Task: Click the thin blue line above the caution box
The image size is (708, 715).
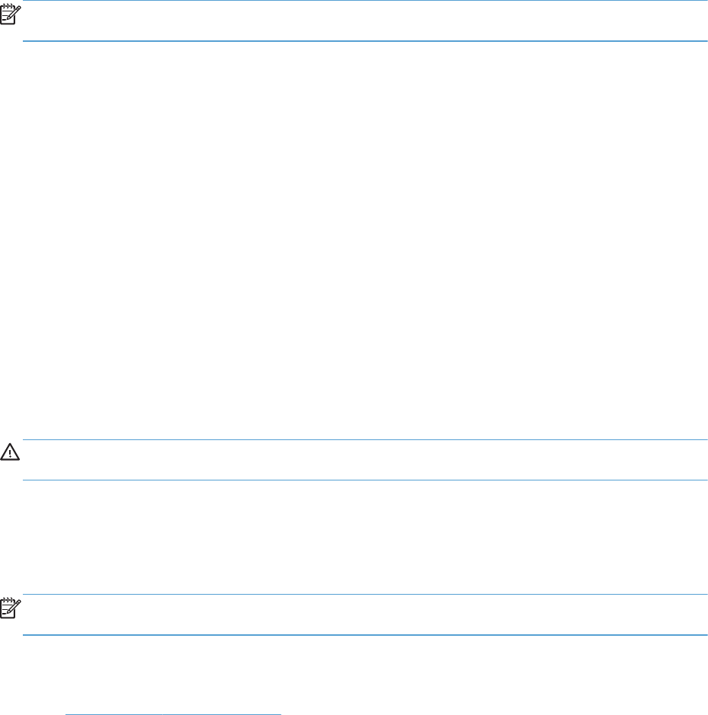Action: coord(365,439)
